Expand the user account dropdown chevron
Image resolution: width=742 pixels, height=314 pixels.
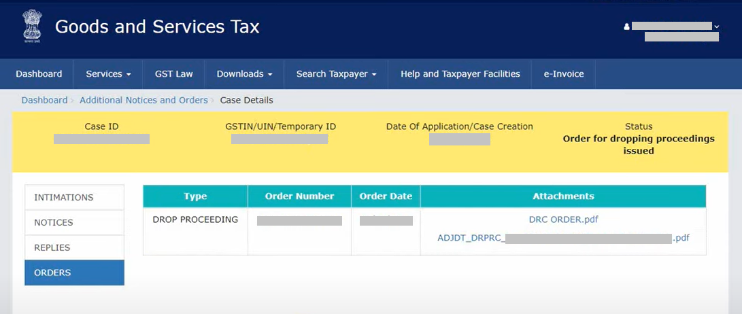[717, 27]
